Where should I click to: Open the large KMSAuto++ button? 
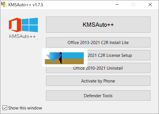(98, 24)
